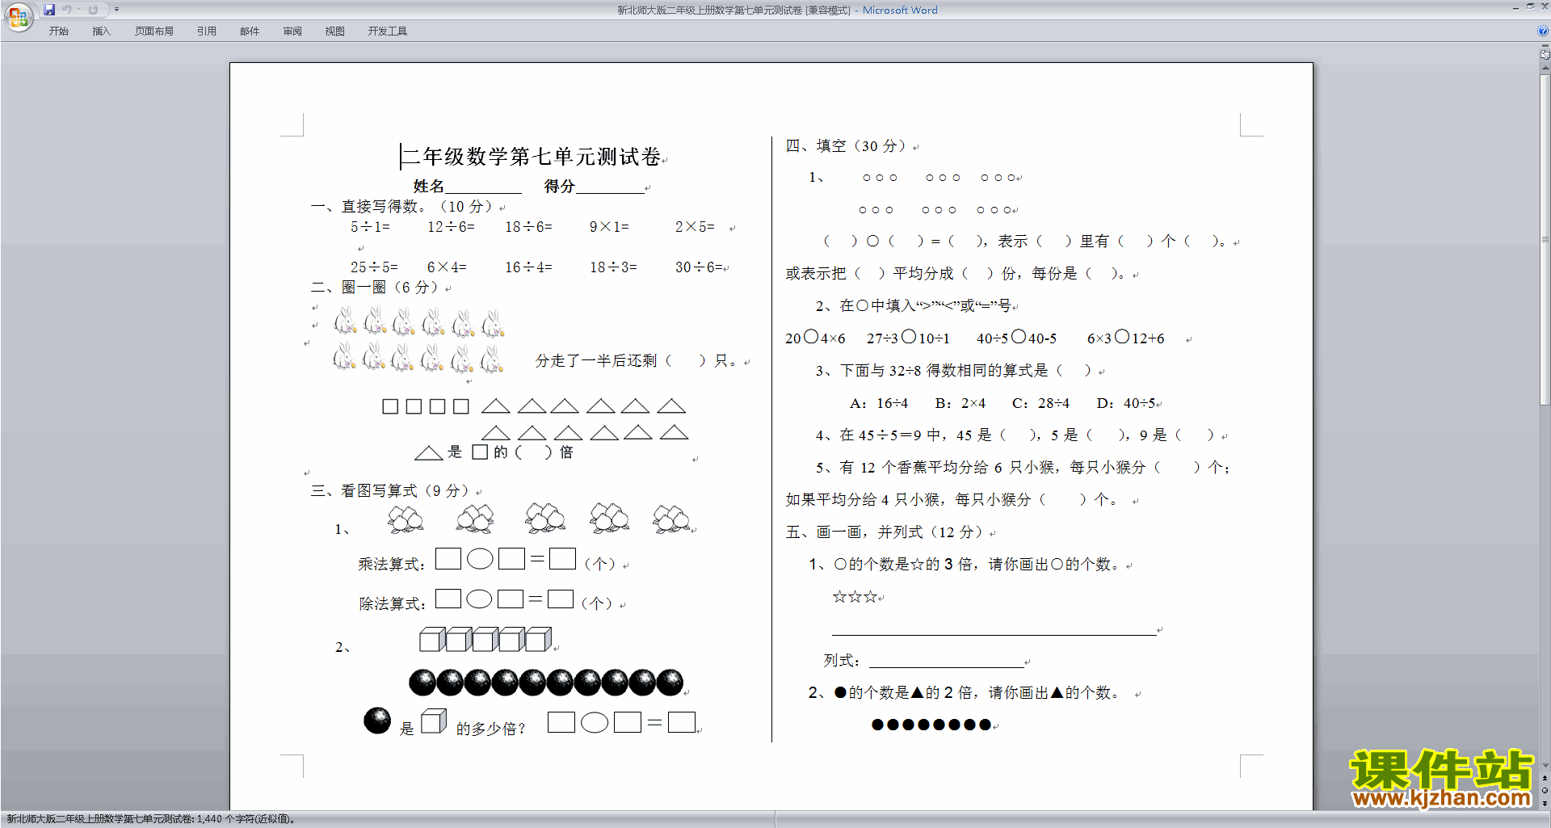Click the Save icon in quick access toolbar

(49, 10)
